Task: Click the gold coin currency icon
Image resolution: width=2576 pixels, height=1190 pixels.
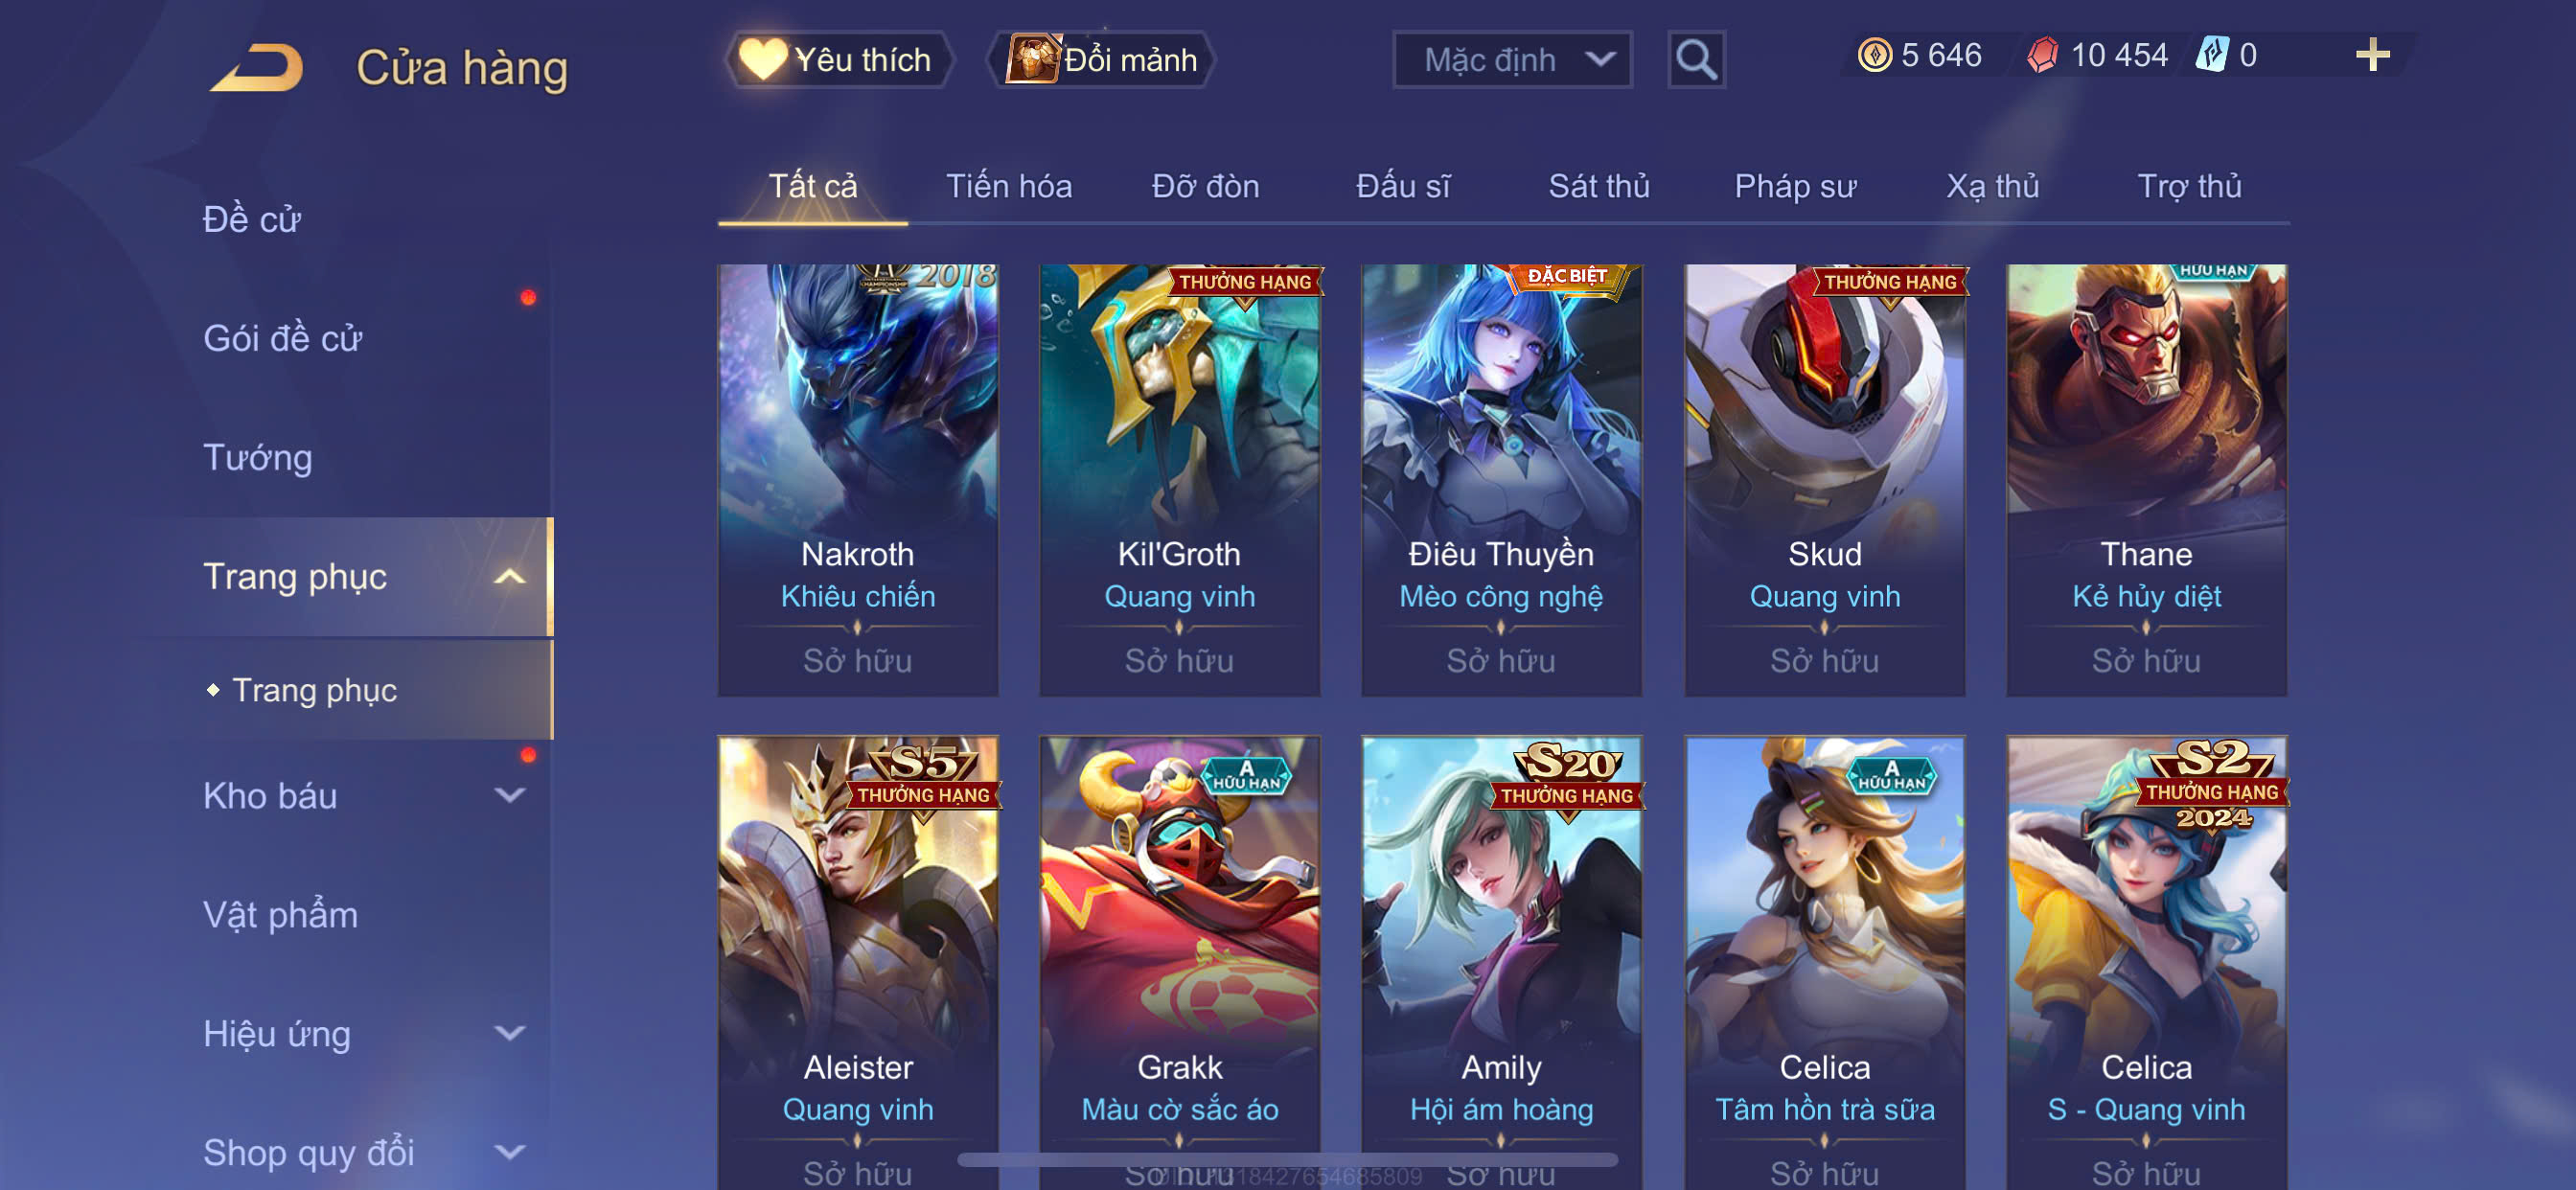Action: click(x=1874, y=55)
